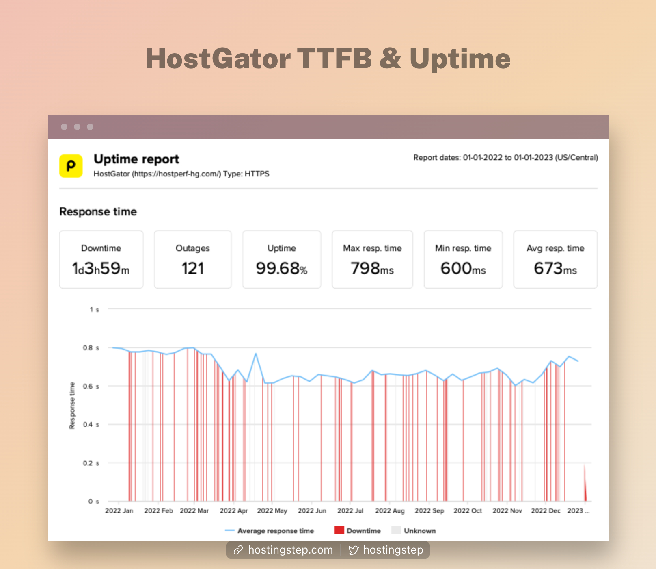Click the Downtime legend label
Screen dimensions: 656x569
pyautogui.click(x=364, y=531)
